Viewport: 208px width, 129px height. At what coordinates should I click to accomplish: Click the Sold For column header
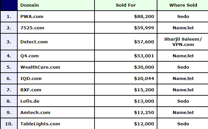point(126,5)
